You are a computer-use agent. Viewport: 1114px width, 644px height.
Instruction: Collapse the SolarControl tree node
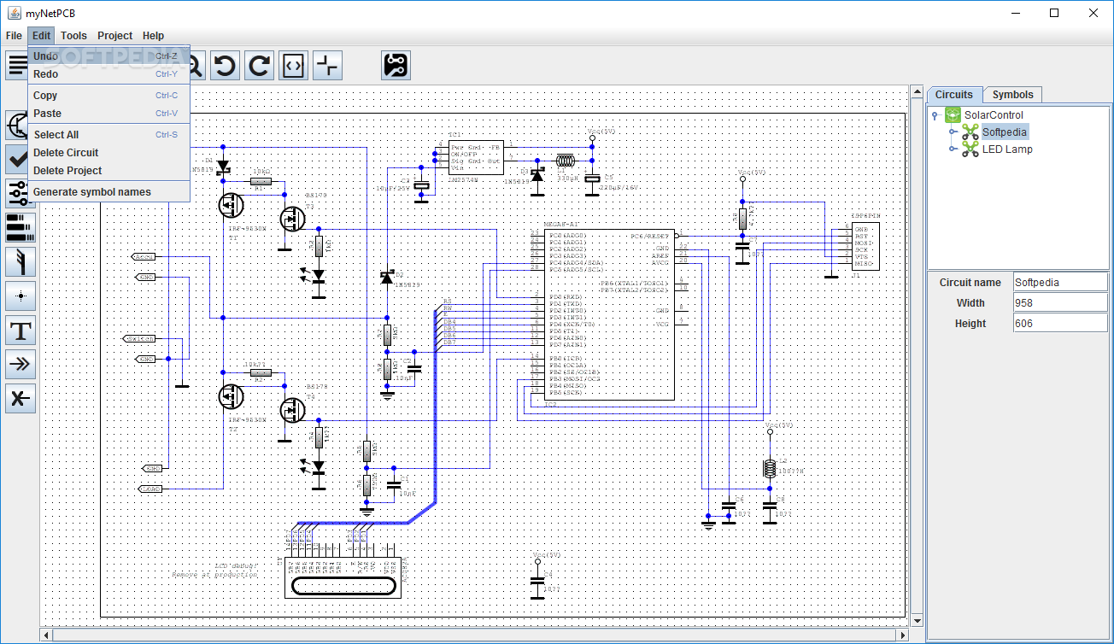coord(935,115)
